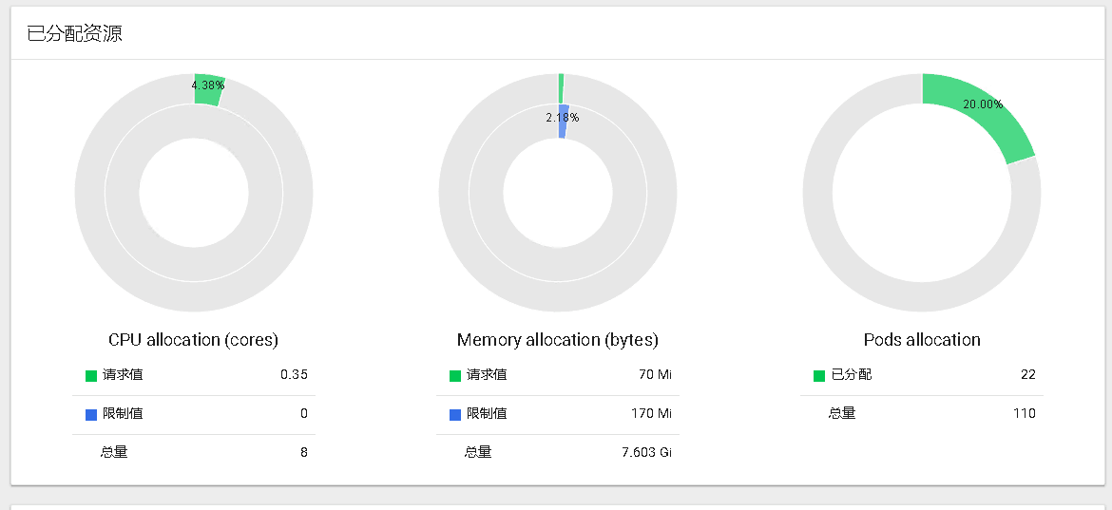Click blue Memory limit legend swatch
Image resolution: width=1112 pixels, height=510 pixels.
pos(455,415)
